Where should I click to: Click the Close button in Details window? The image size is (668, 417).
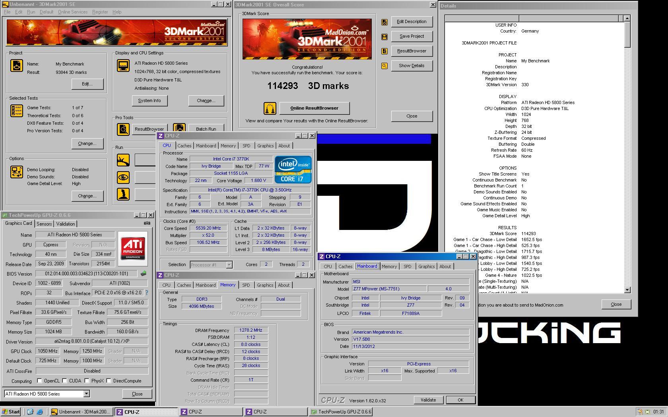616,304
